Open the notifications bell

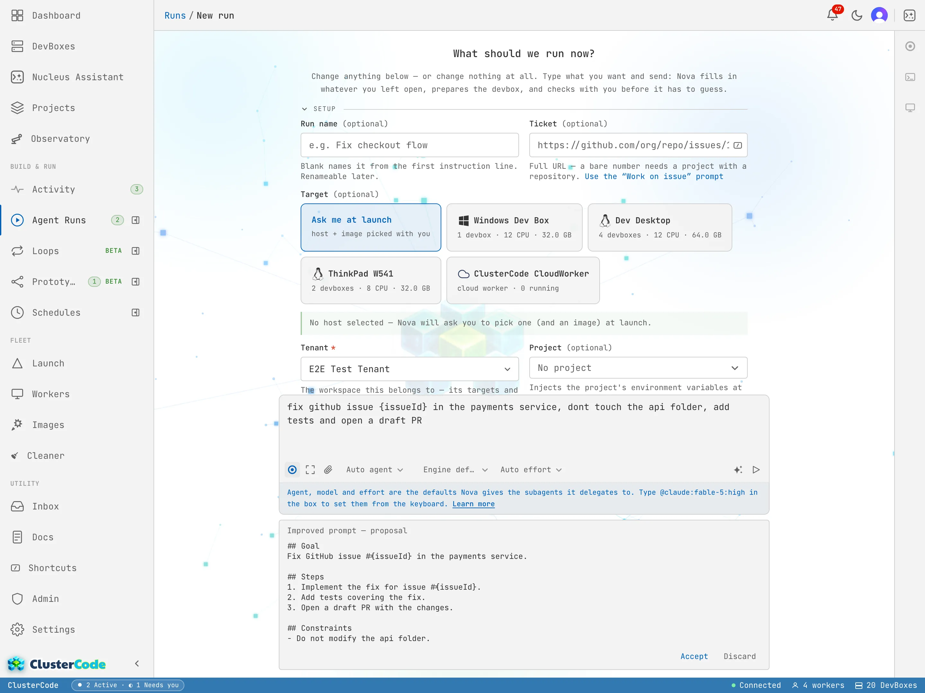(x=832, y=15)
